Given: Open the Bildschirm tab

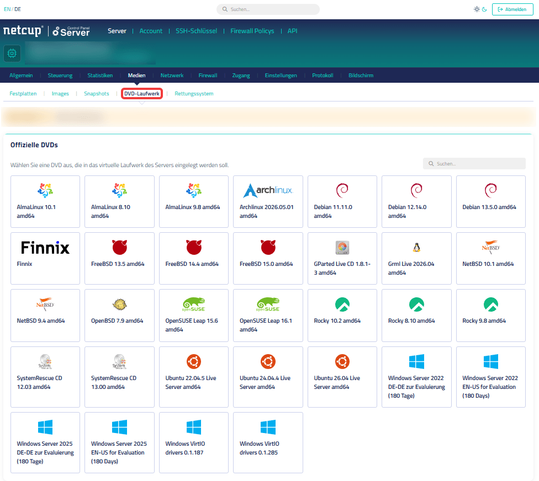Looking at the screenshot, I should [361, 75].
